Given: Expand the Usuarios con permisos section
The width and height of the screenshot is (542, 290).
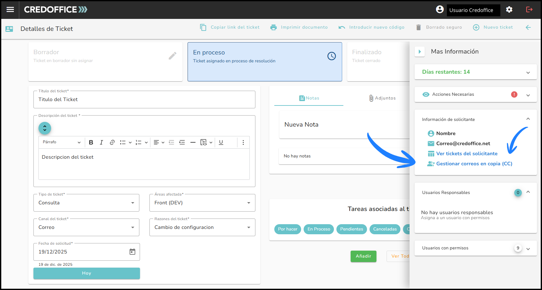Looking at the screenshot, I should pos(528,248).
